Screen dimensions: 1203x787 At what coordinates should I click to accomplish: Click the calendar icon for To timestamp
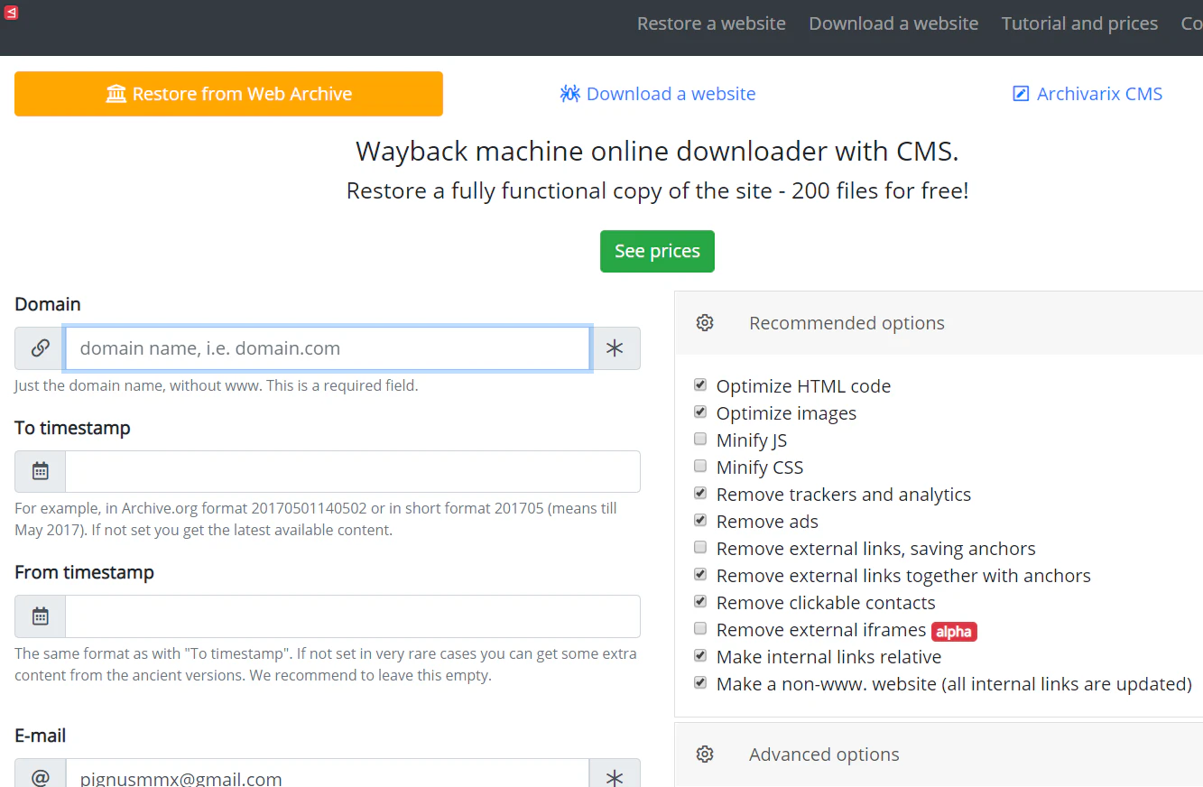40,471
